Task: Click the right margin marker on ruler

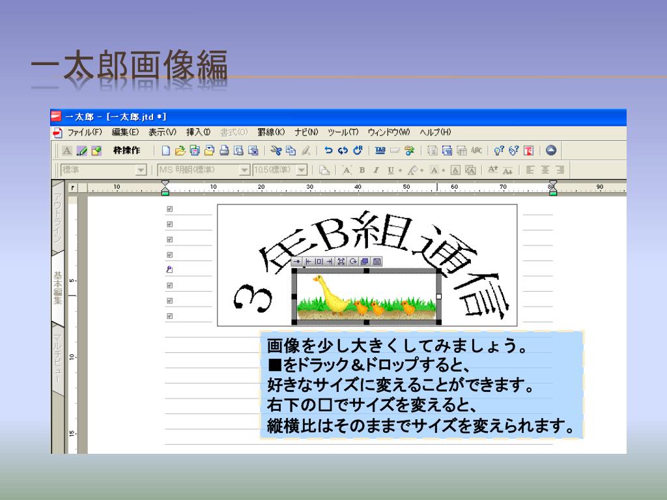Action: click(552, 187)
